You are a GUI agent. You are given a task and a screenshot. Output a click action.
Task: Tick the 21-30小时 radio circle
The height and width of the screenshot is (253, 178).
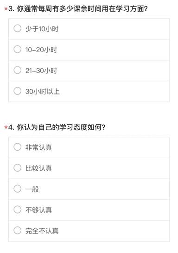pyautogui.click(x=17, y=70)
